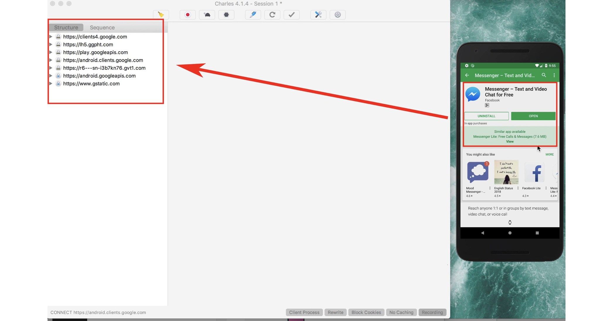Toggle the Block Cookies status button
The height and width of the screenshot is (321, 613).
[x=366, y=312]
